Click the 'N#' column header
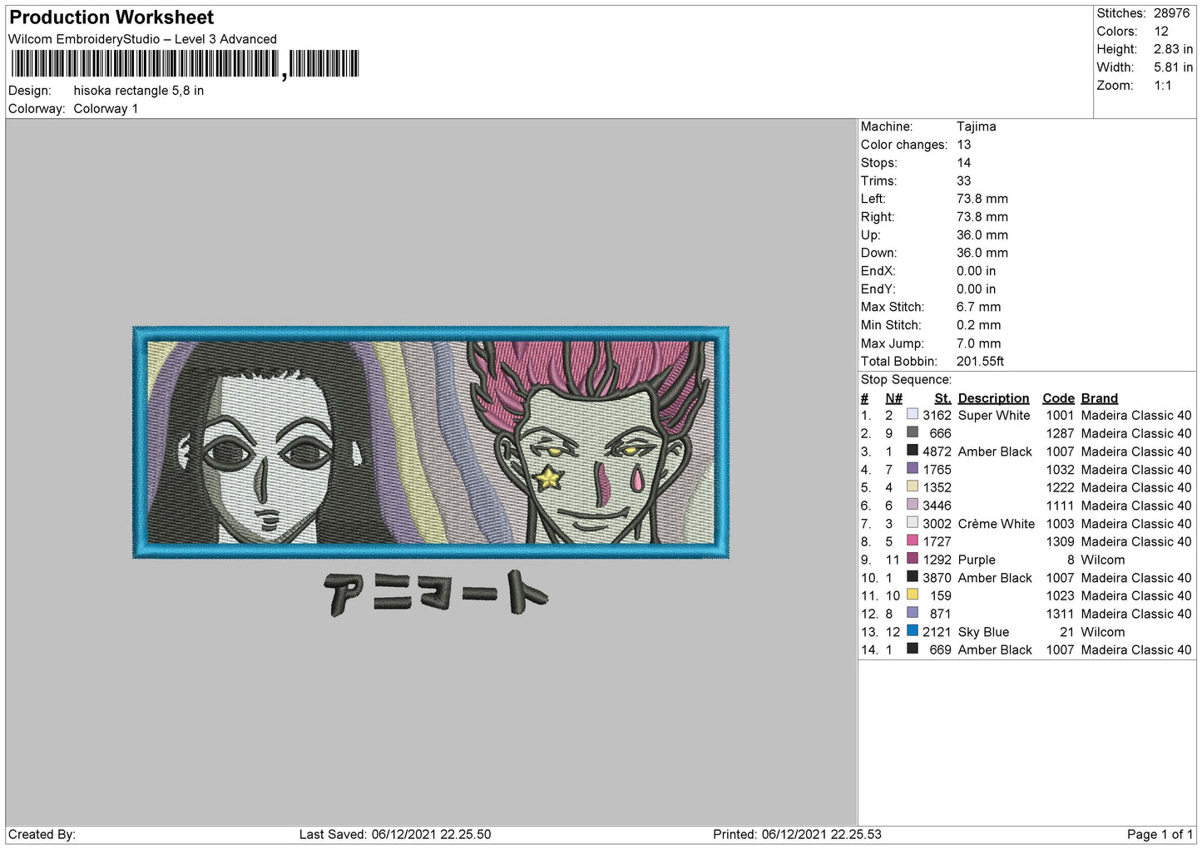The image size is (1202, 849). pyautogui.click(x=893, y=398)
